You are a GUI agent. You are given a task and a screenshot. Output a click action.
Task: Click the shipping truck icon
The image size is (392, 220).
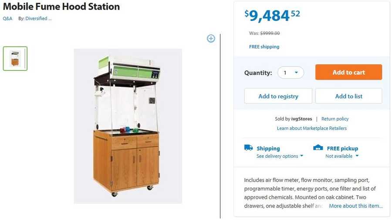(248, 148)
